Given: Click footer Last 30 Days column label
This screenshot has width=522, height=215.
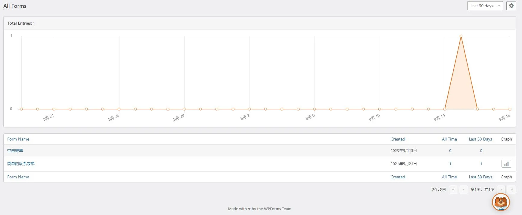Looking at the screenshot, I should [x=480, y=177].
